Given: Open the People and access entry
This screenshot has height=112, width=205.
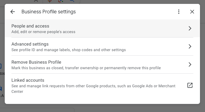Looking at the screenshot, I should point(30,26).
